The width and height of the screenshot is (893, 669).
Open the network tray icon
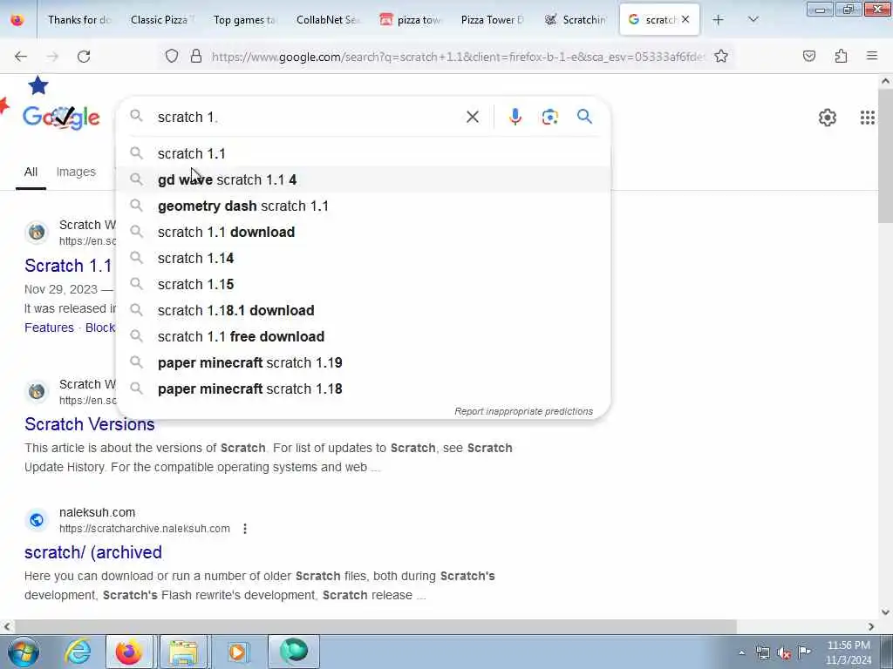(762, 653)
